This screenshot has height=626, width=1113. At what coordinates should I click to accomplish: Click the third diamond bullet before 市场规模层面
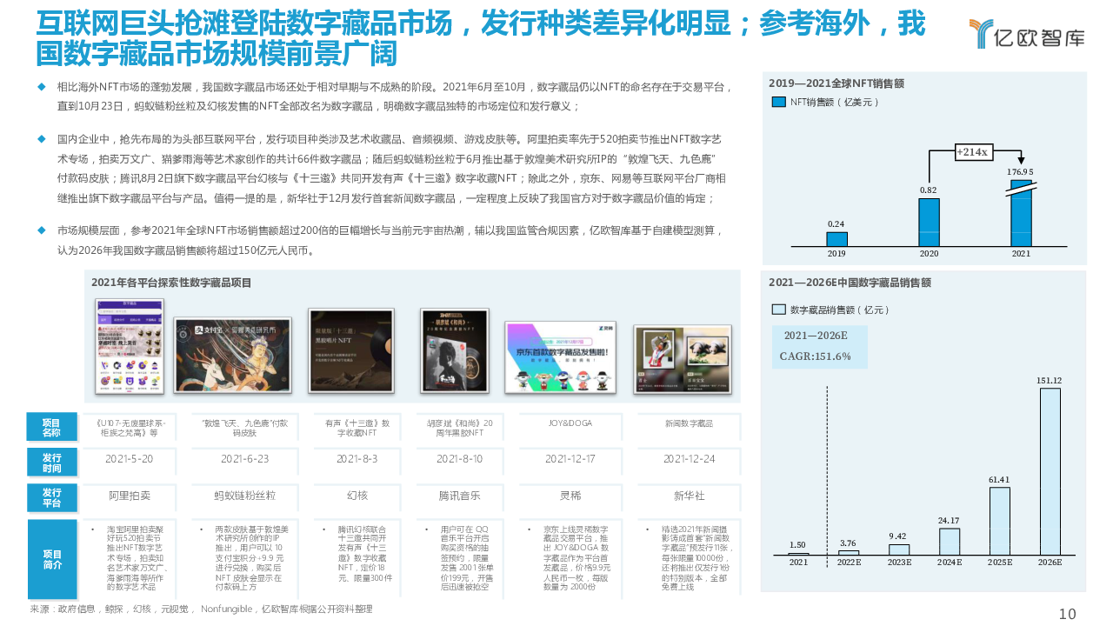pyautogui.click(x=41, y=230)
